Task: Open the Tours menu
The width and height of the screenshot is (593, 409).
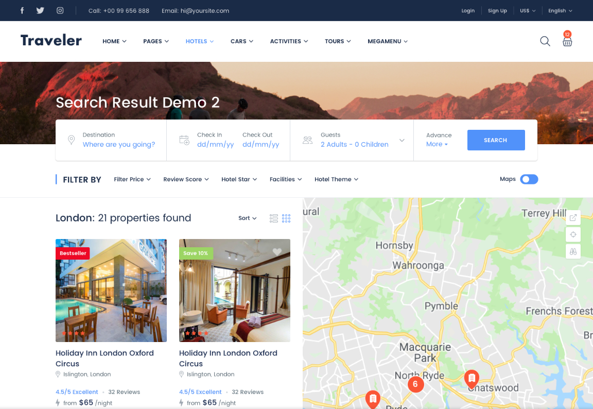Action: 338,41
